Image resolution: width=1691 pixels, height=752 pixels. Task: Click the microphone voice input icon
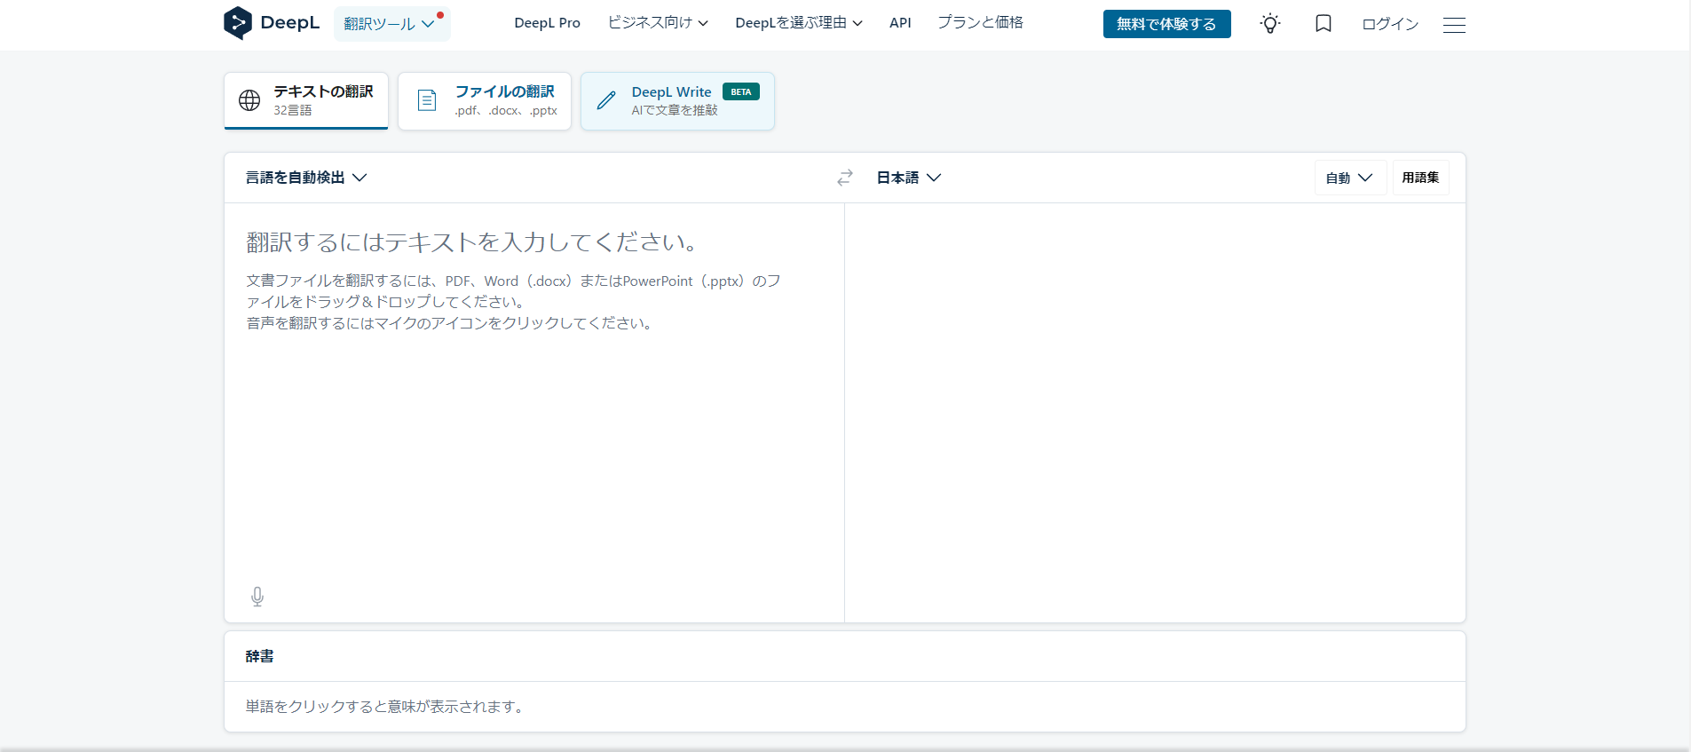click(x=257, y=597)
